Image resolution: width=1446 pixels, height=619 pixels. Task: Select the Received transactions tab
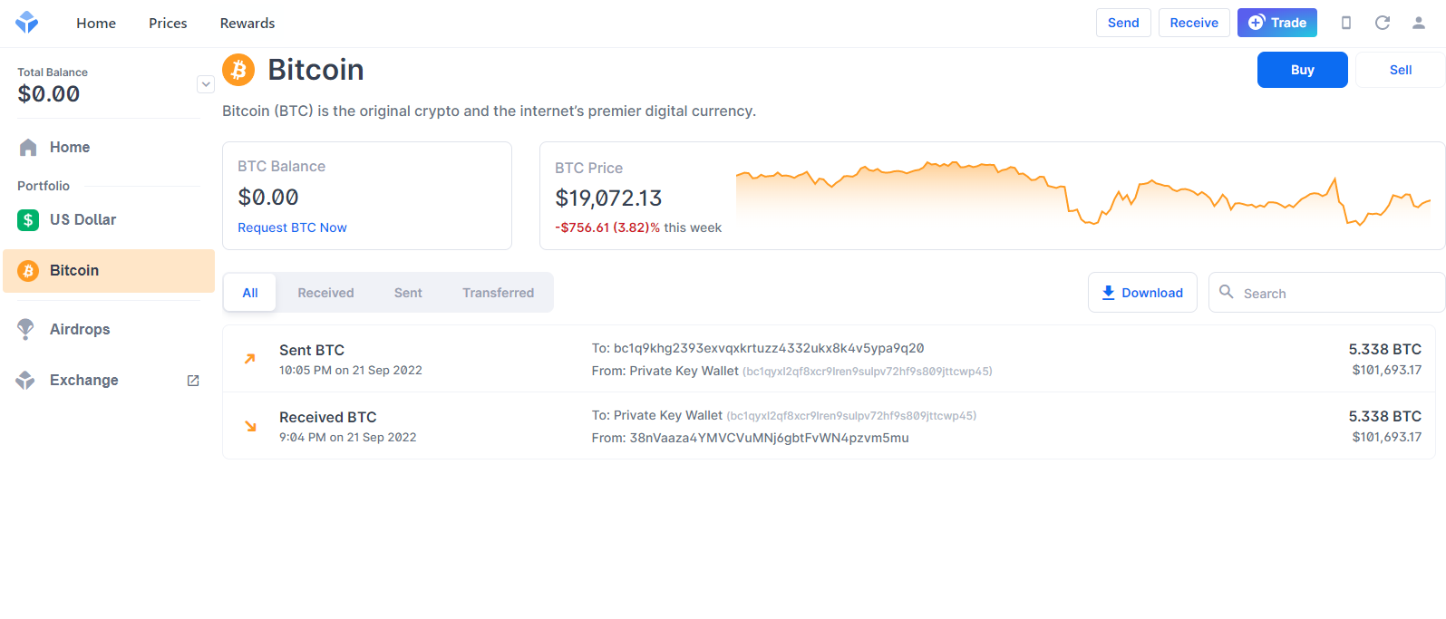(x=325, y=293)
